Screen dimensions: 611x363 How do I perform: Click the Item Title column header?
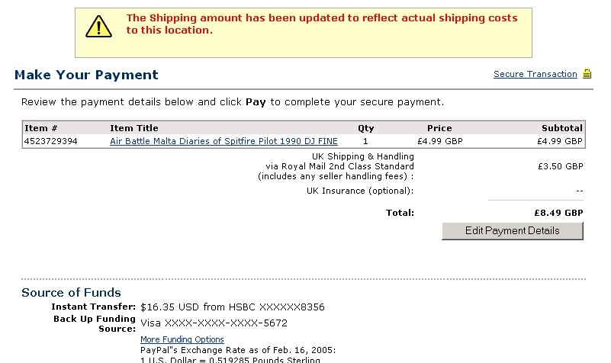click(x=134, y=128)
